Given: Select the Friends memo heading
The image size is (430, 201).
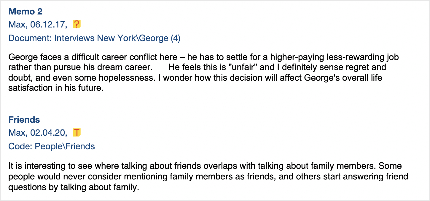Looking at the screenshot, I should click(24, 120).
